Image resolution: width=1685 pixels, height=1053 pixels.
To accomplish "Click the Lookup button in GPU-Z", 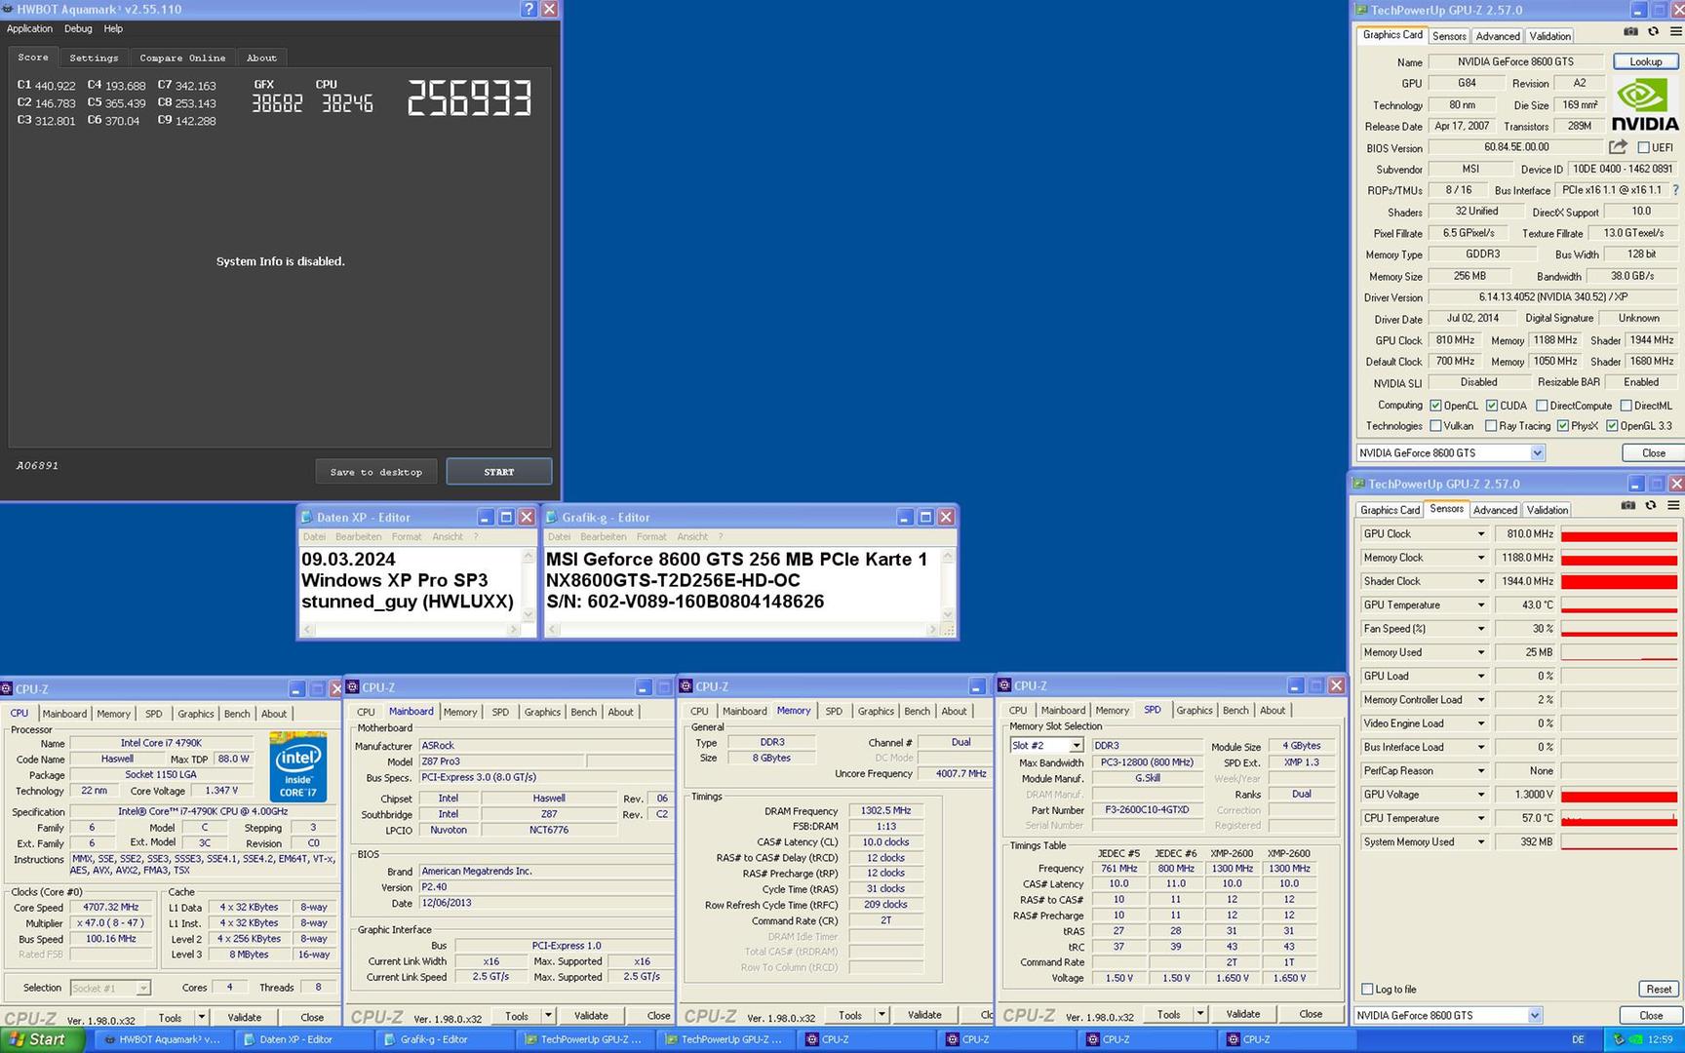I will 1645,61.
